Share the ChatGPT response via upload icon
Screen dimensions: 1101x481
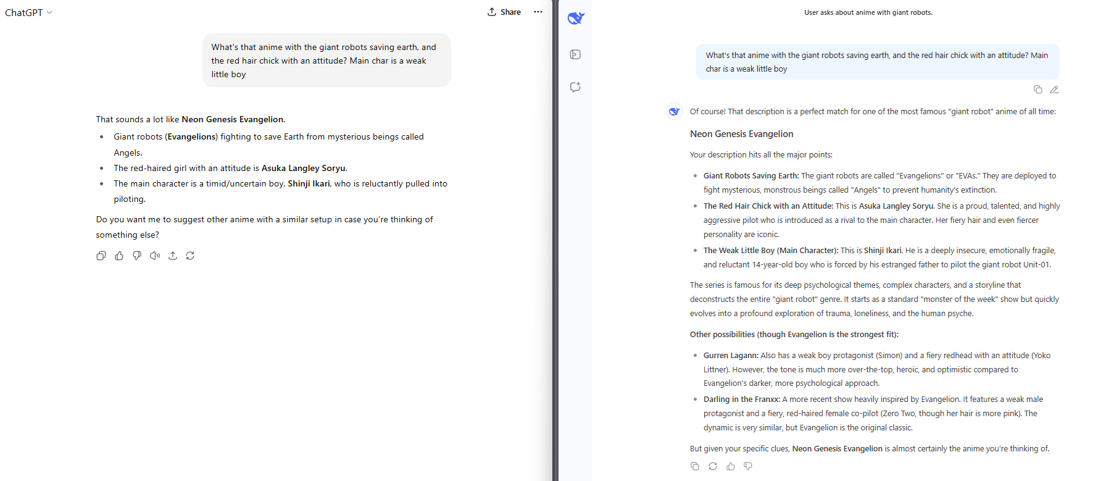(x=173, y=256)
